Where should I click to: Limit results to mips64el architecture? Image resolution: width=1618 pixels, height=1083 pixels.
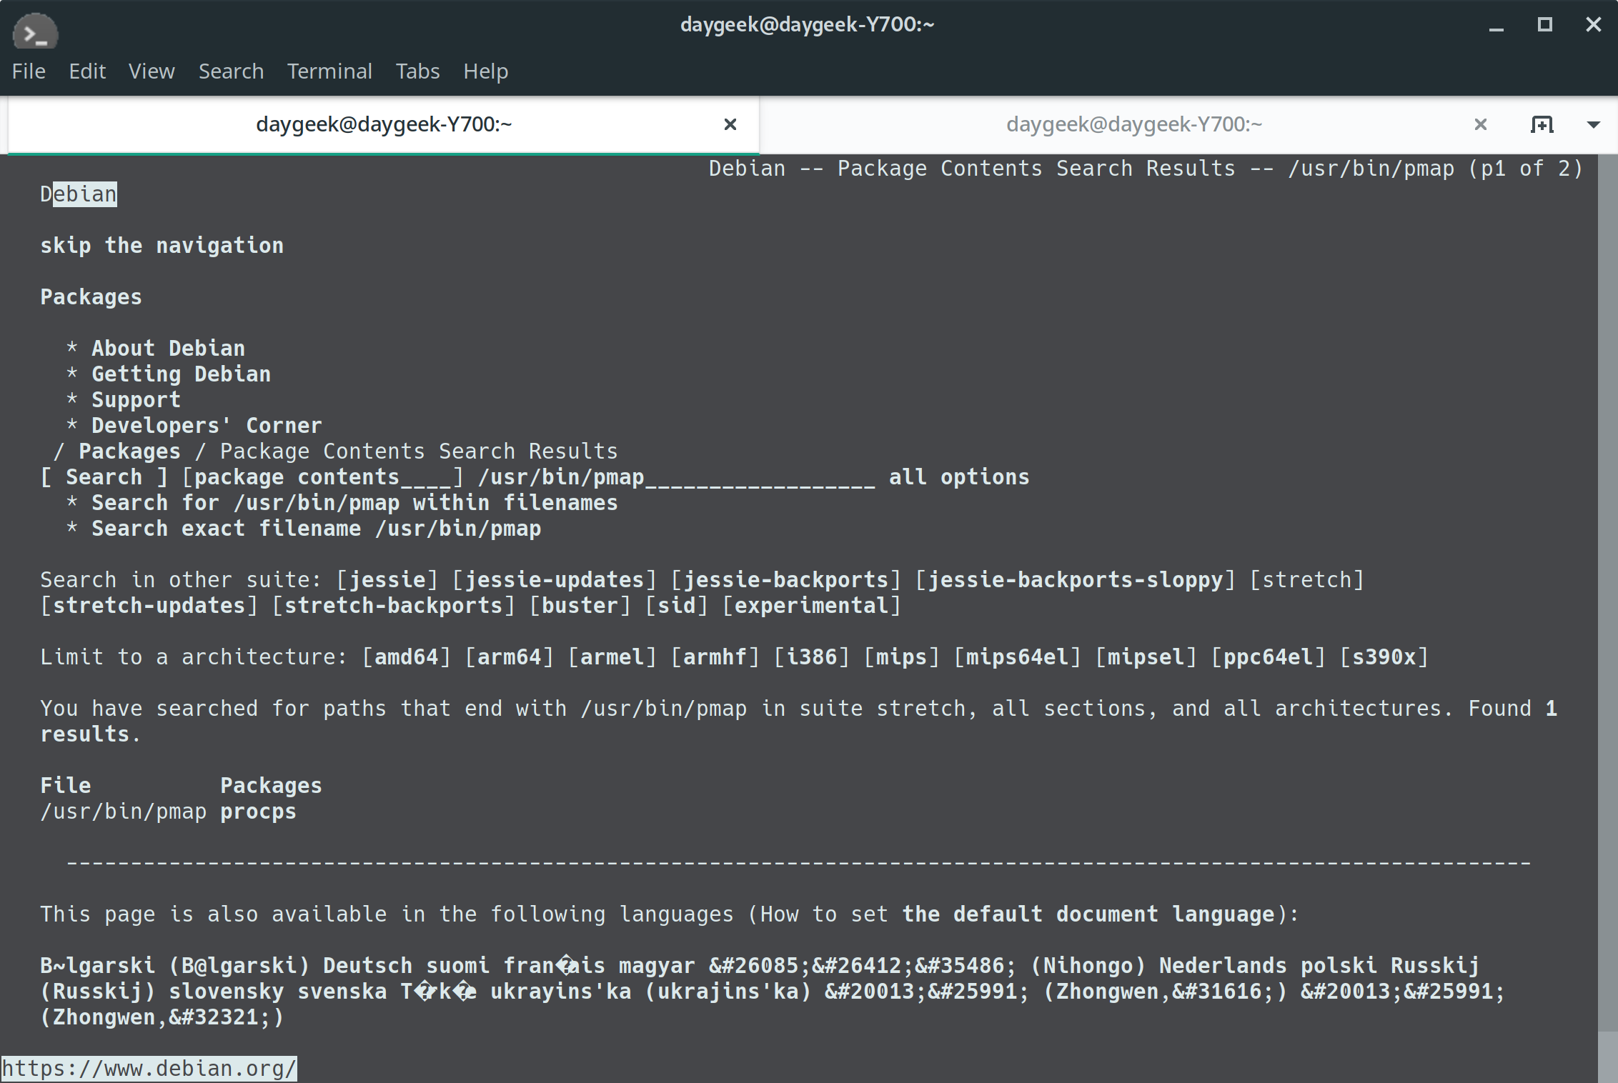pyautogui.click(x=1017, y=657)
